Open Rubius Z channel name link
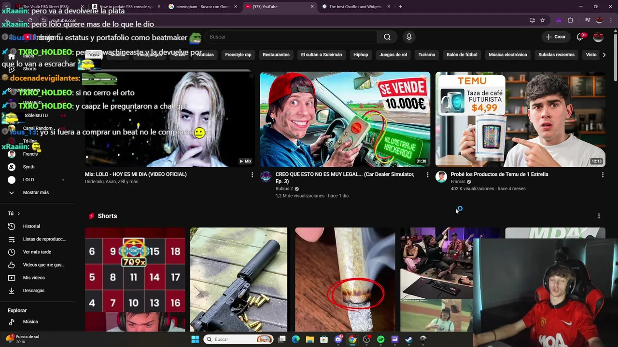This screenshot has width=618, height=347. (284, 189)
